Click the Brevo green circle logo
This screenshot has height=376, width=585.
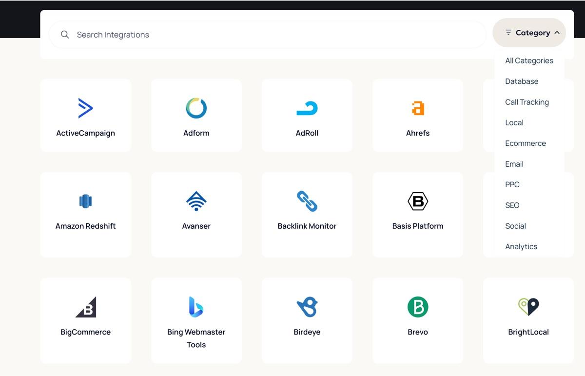[x=418, y=307]
